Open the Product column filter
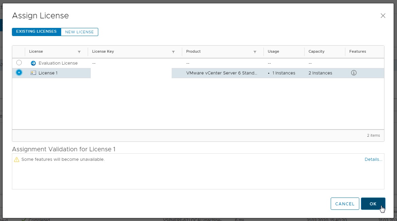Screen dimensions: 397x221 tap(255, 52)
